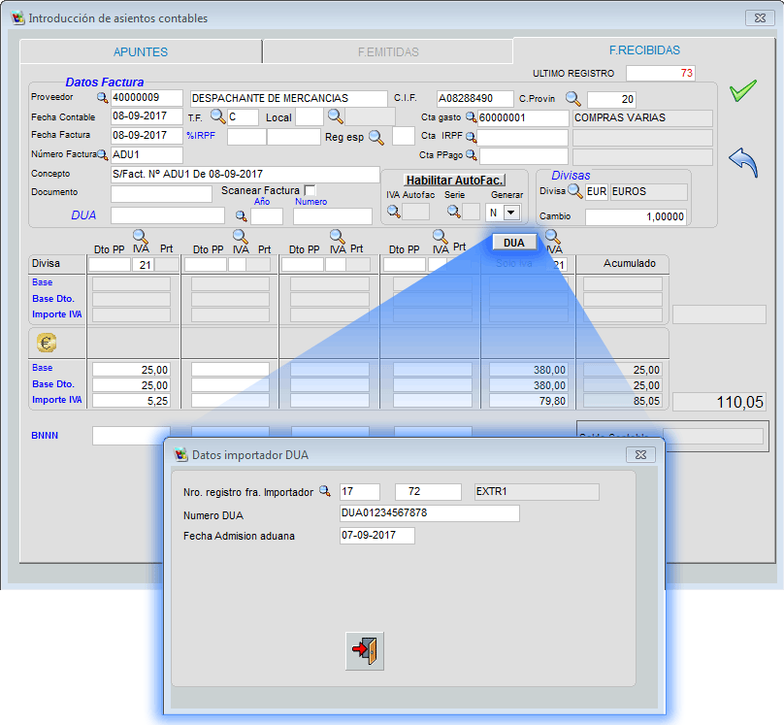
Task: Click IVA magnifier above first Dto PP column
Action: 140,236
